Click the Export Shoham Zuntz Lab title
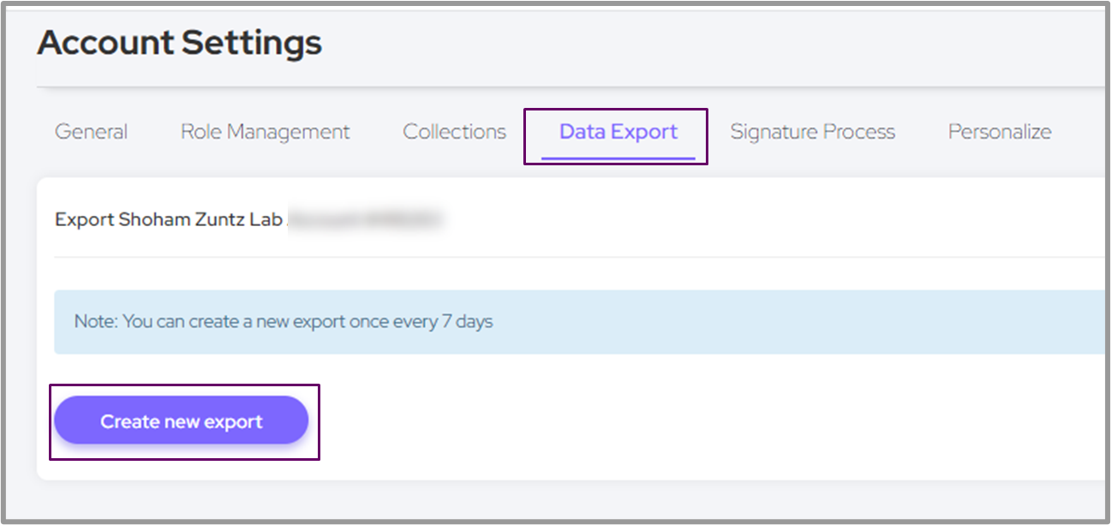Image resolution: width=1111 pixels, height=525 pixels. point(169,219)
